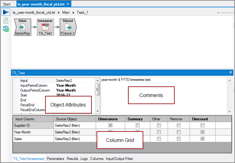Click the Dimcount column header

[x=202, y=119]
